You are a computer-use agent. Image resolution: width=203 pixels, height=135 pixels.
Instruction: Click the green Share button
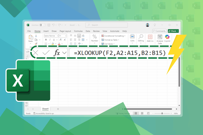click(173, 31)
